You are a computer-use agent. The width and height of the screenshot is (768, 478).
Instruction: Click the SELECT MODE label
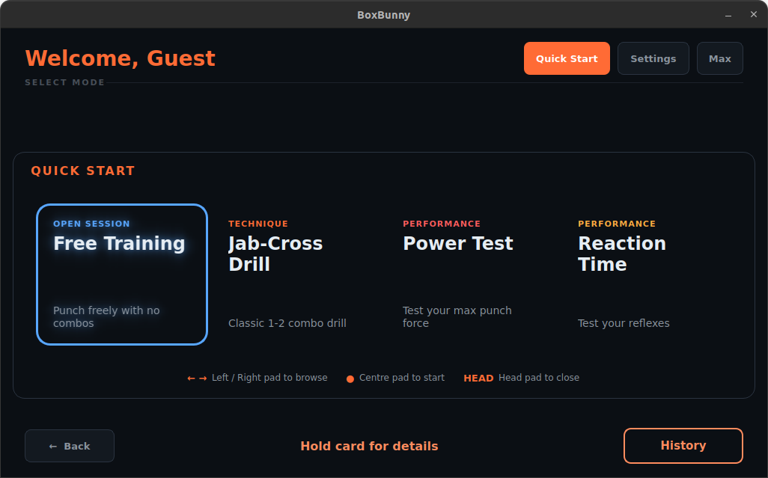[x=65, y=82]
